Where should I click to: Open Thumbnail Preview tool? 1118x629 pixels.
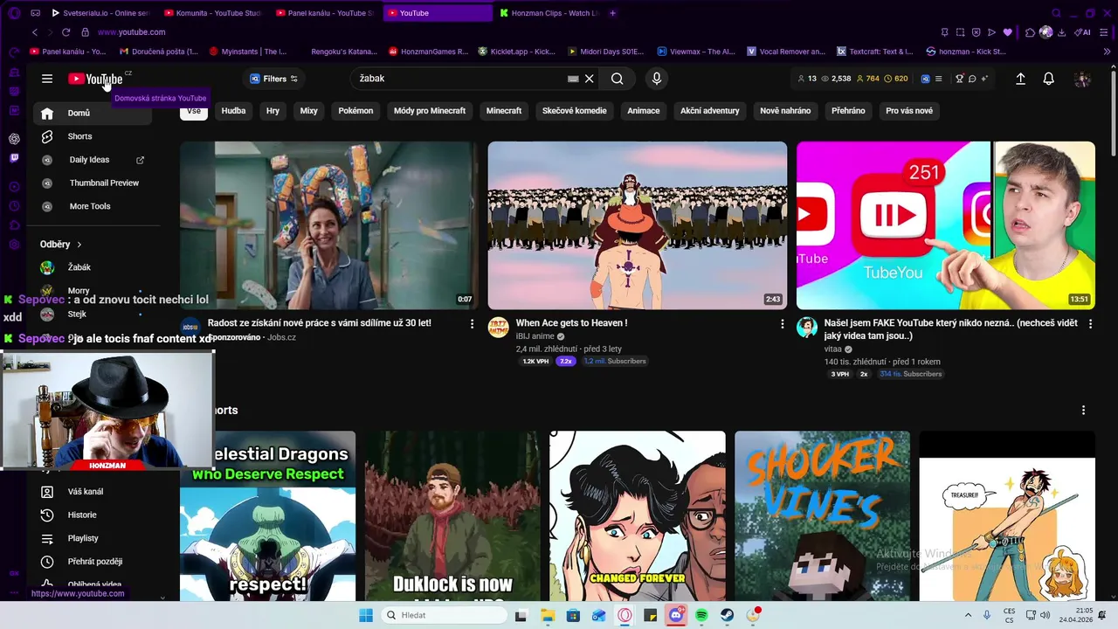pos(93,183)
